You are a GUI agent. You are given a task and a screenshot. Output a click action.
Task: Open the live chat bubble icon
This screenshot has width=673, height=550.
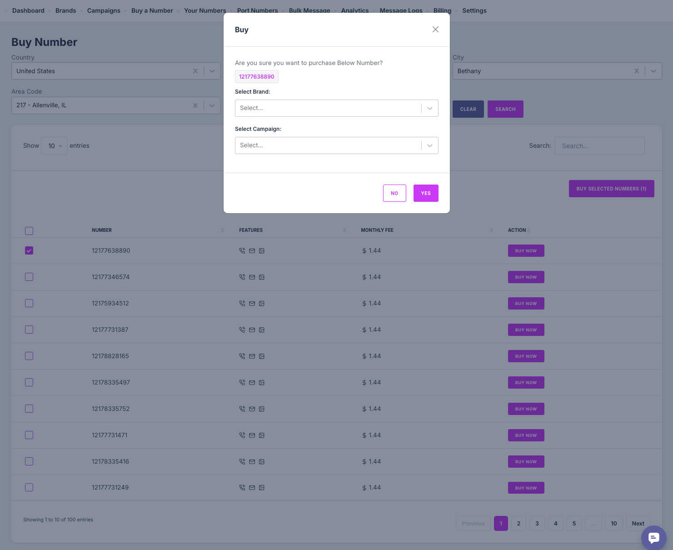click(x=653, y=538)
